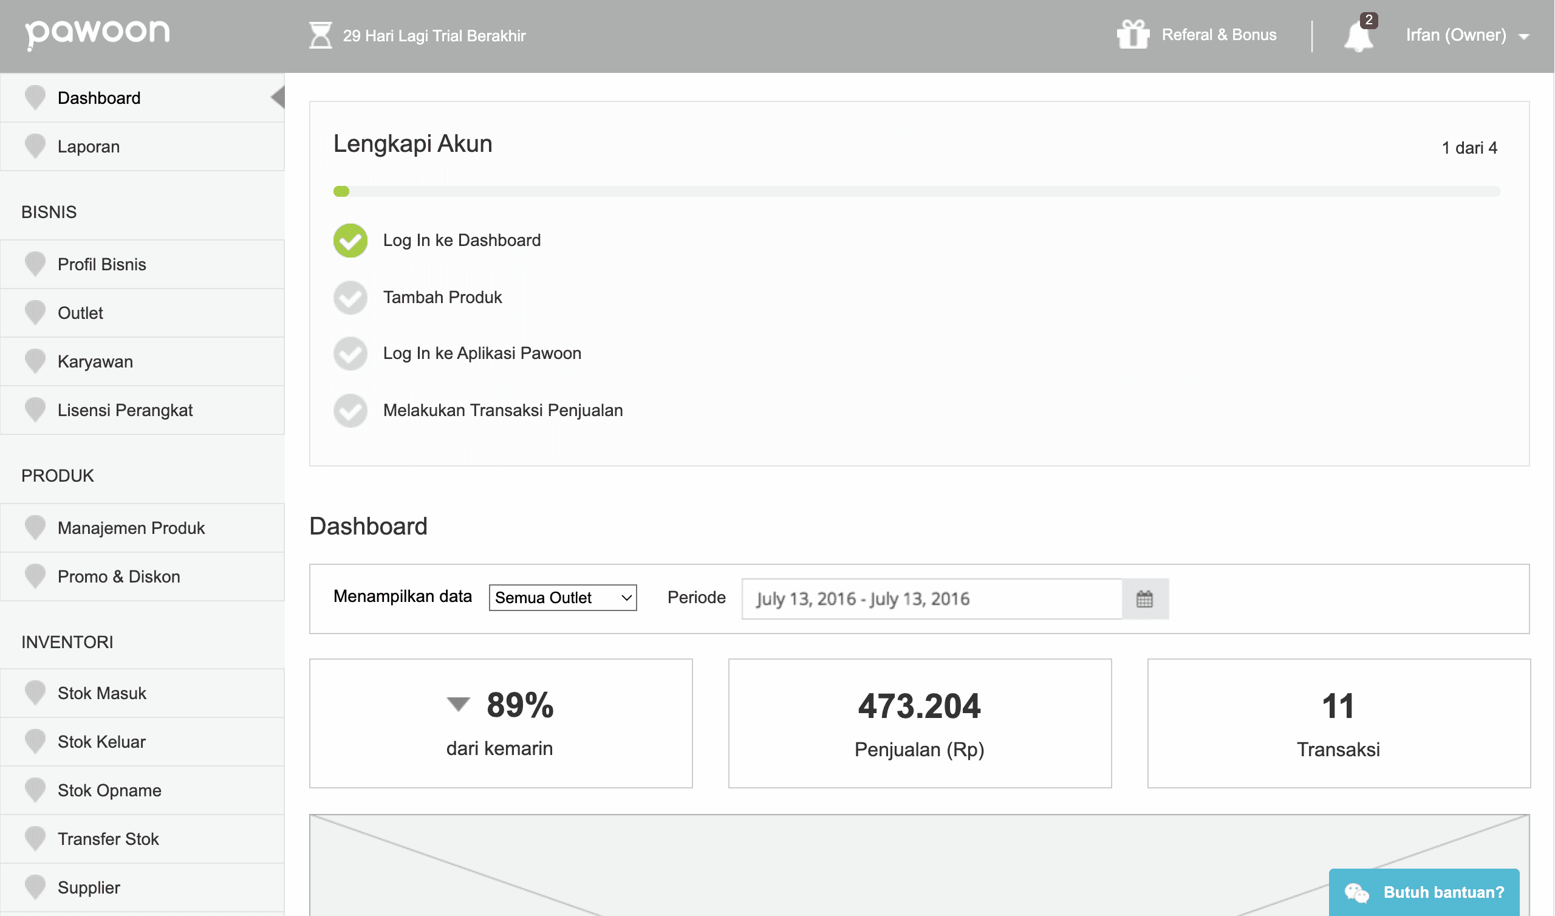Click Melakukan Transaksi Penjualan step
The width and height of the screenshot is (1555, 916).
pyautogui.click(x=503, y=411)
